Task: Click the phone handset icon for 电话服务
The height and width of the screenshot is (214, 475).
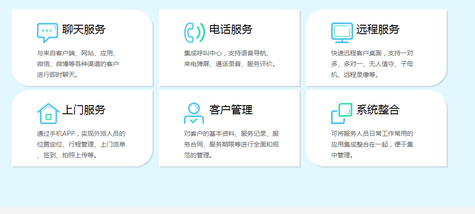Action: click(x=194, y=33)
